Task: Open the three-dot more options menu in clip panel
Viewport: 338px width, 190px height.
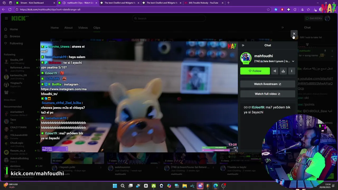Action: point(292,71)
